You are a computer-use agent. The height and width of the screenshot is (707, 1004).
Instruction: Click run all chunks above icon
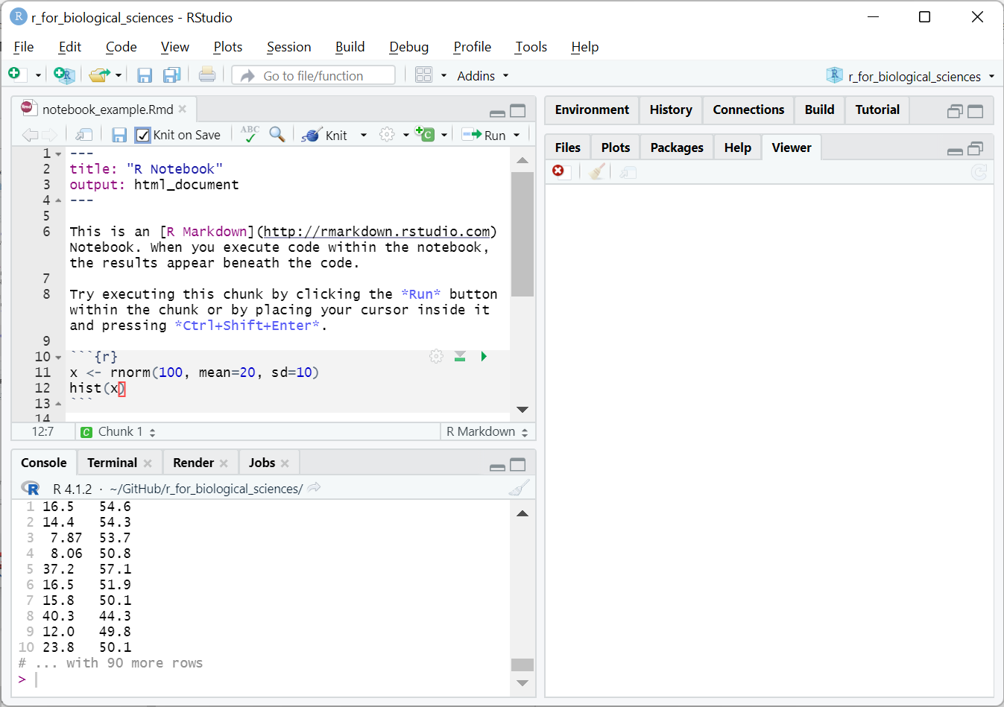(460, 357)
